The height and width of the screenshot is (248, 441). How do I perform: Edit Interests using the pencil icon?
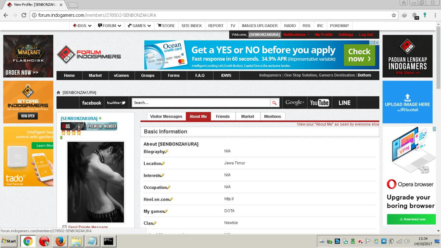click(x=162, y=176)
